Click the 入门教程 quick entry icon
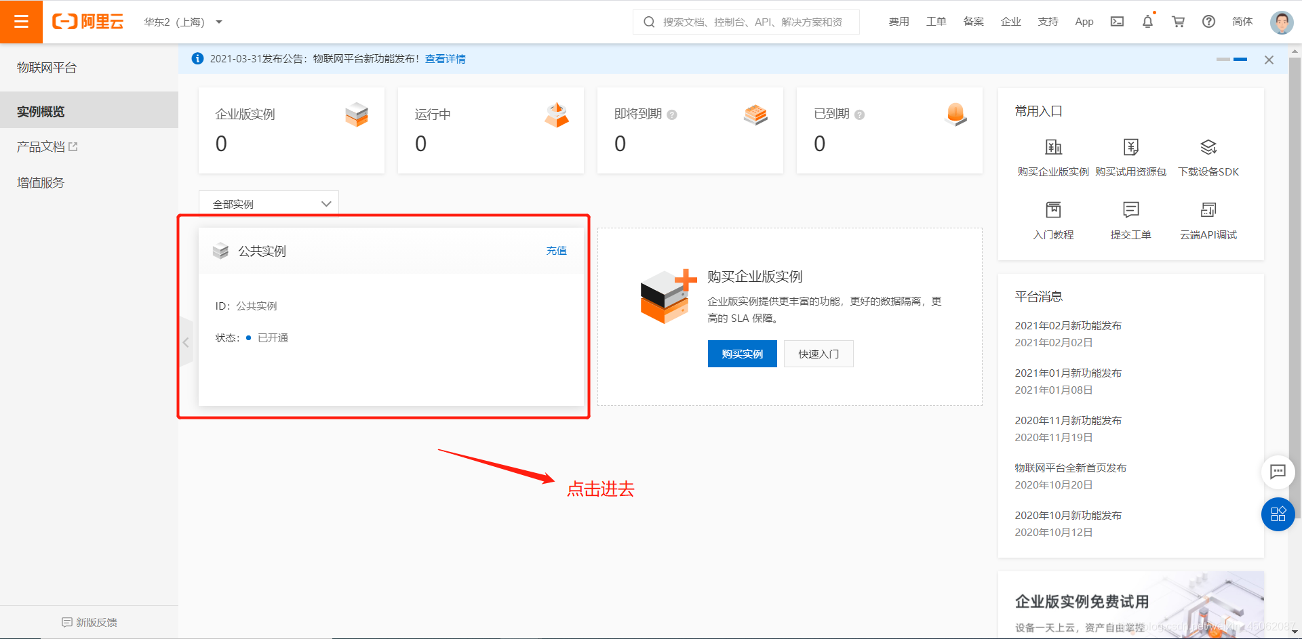 (1053, 209)
